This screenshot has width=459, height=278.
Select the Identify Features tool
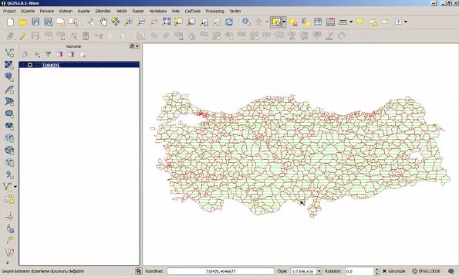(x=246, y=22)
